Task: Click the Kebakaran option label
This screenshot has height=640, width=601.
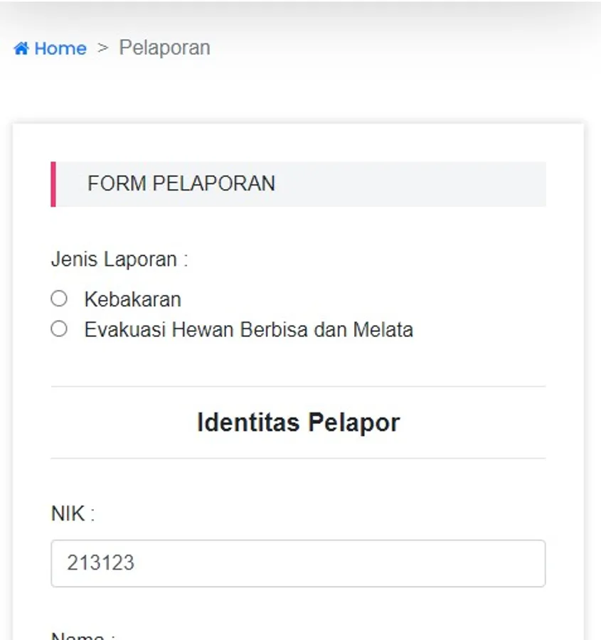Action: (x=132, y=299)
